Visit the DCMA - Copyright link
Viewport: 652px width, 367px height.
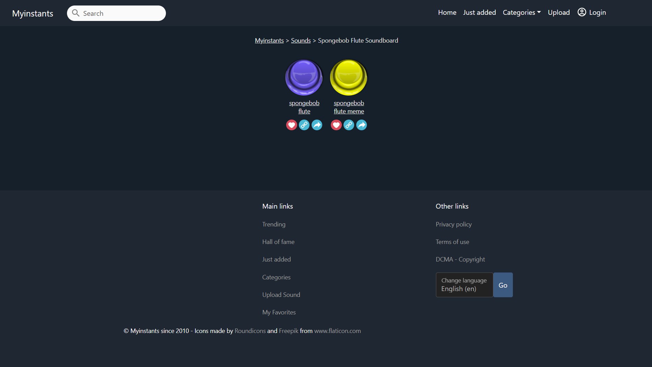pyautogui.click(x=460, y=259)
